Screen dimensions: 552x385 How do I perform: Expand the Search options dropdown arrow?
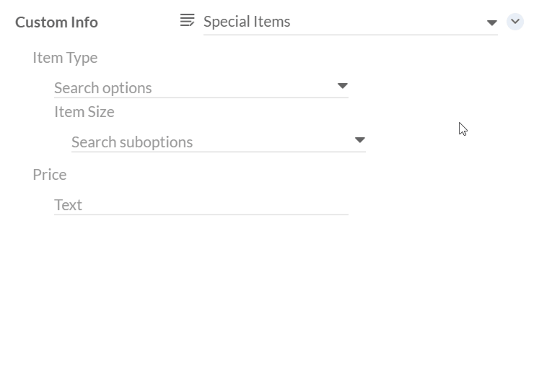tap(343, 87)
